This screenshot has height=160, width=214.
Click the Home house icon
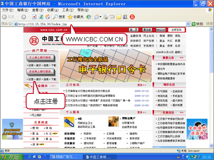[x=48, y=17]
